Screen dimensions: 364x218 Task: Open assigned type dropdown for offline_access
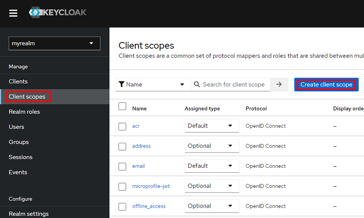point(212,206)
